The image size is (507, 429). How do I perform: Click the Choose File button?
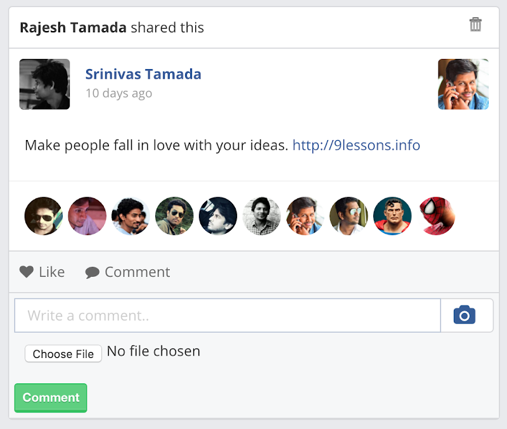63,354
